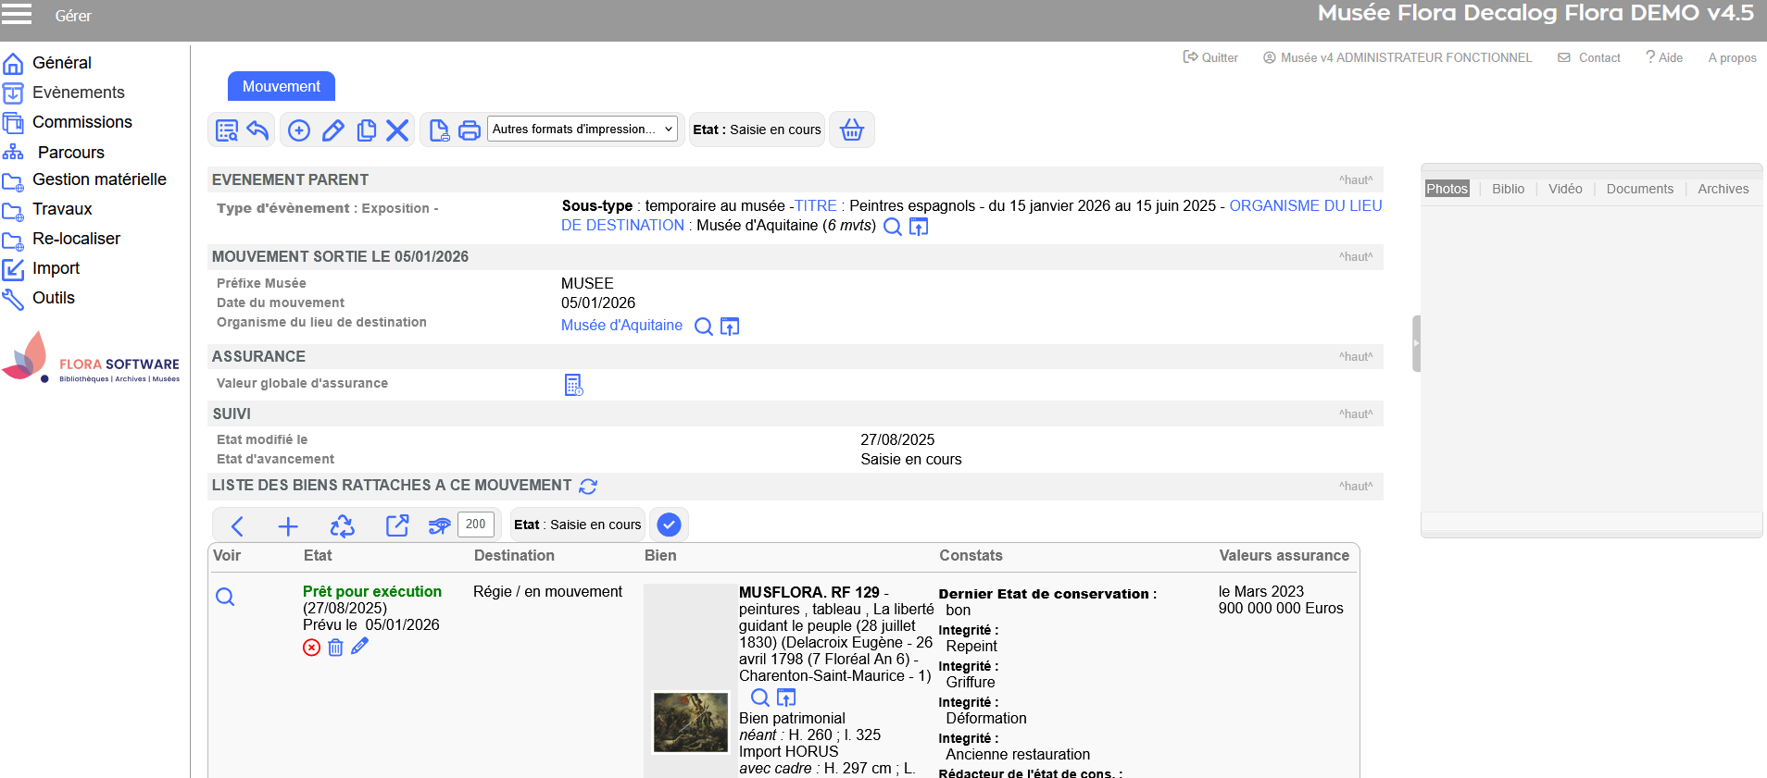The width and height of the screenshot is (1767, 778).
Task: Click the Quitter link
Action: coord(1210,57)
